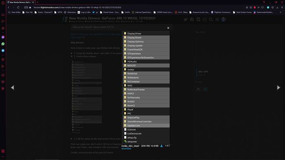Open the A+E - Blaze bookmark

(181, 12)
